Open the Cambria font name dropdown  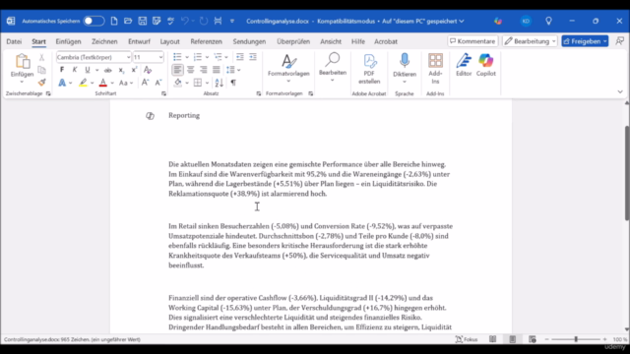(x=128, y=57)
